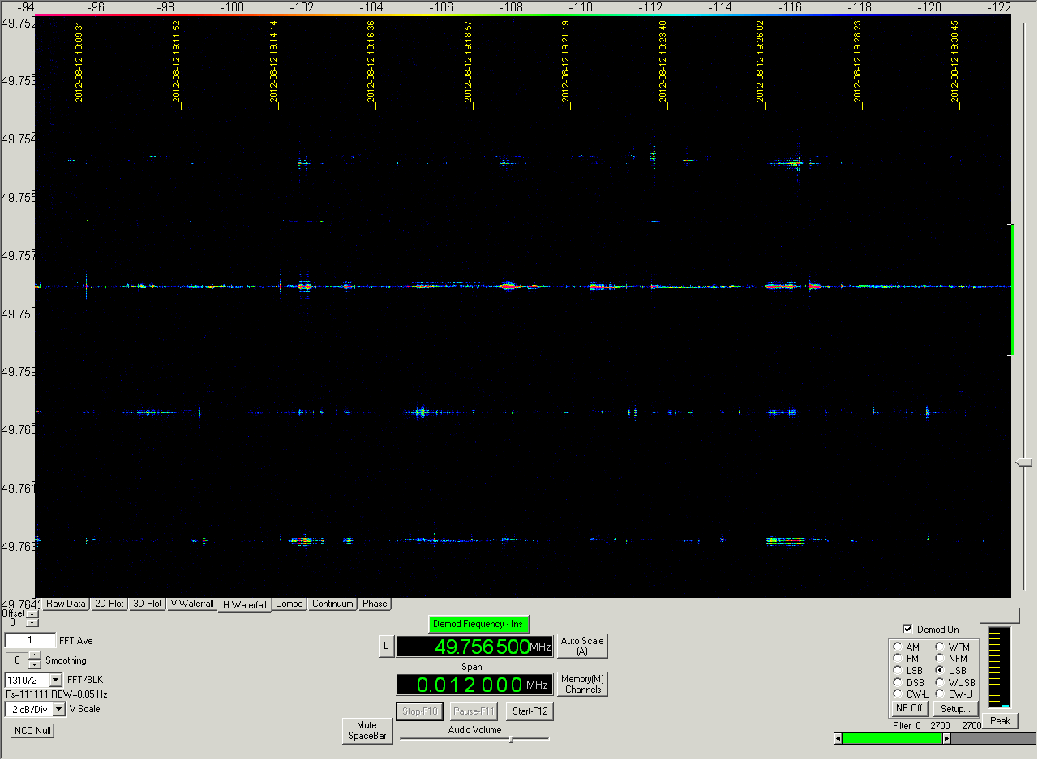
Task: Click the blank button above the level meter
Action: click(x=1000, y=616)
